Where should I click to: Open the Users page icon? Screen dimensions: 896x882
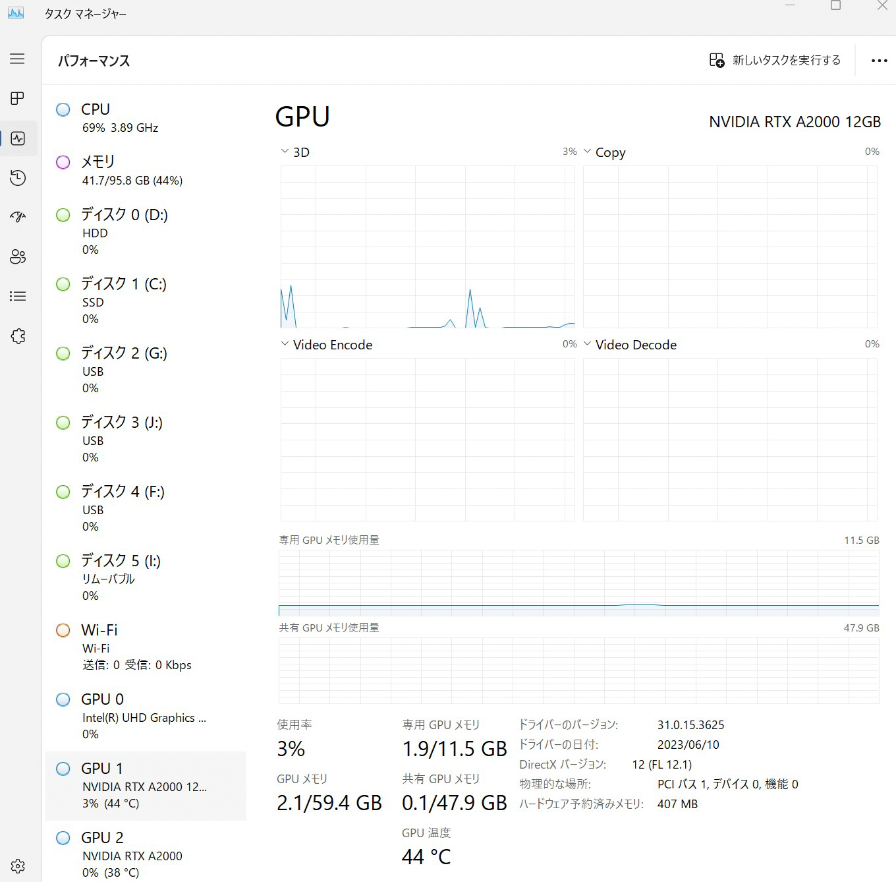(x=18, y=256)
